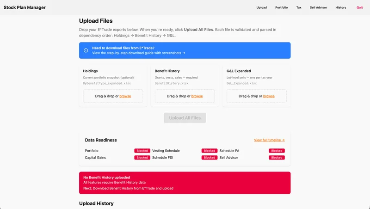Click the G&L Expanded drop zone

[x=257, y=96]
